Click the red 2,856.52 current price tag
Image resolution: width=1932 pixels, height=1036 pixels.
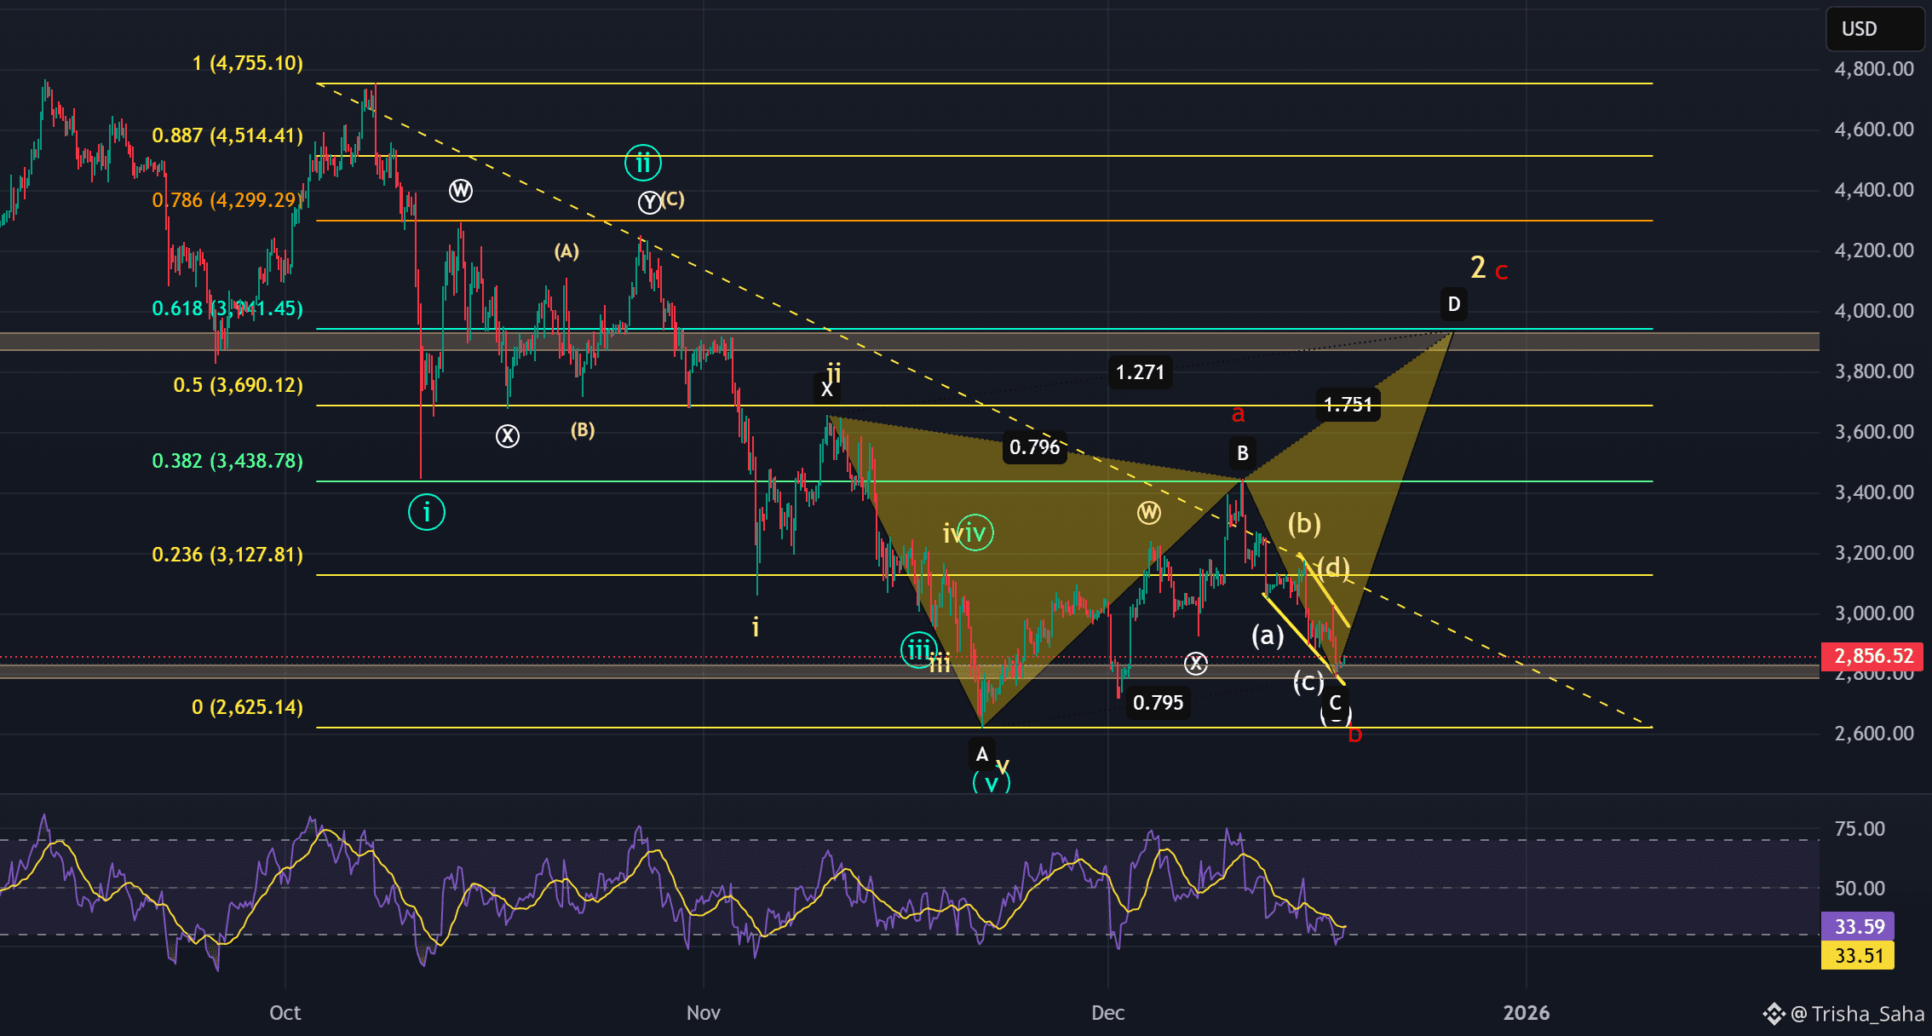click(x=1872, y=656)
